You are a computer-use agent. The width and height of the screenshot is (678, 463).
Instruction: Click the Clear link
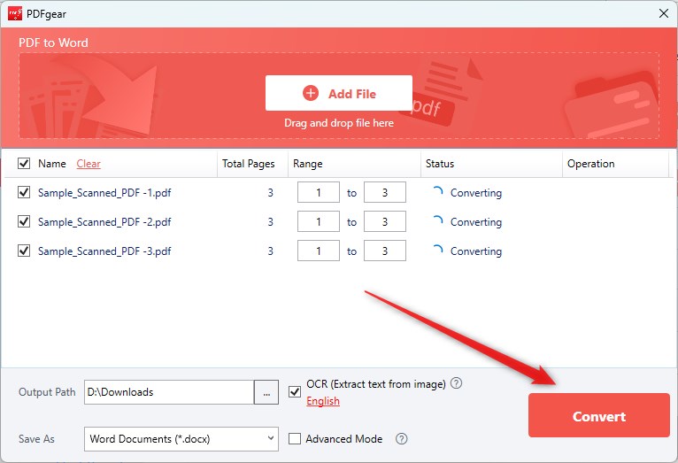89,164
